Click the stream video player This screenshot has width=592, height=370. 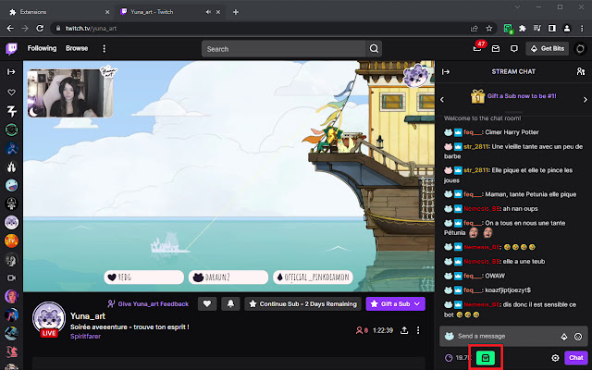click(228, 177)
